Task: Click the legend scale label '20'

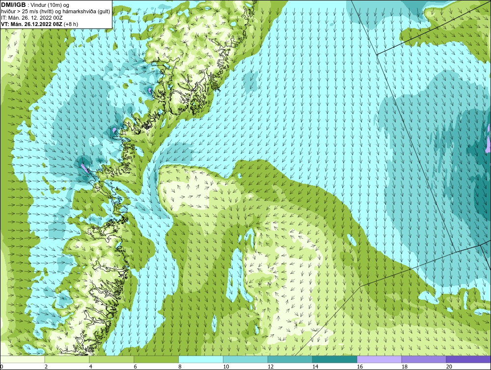Action: pos(449,367)
